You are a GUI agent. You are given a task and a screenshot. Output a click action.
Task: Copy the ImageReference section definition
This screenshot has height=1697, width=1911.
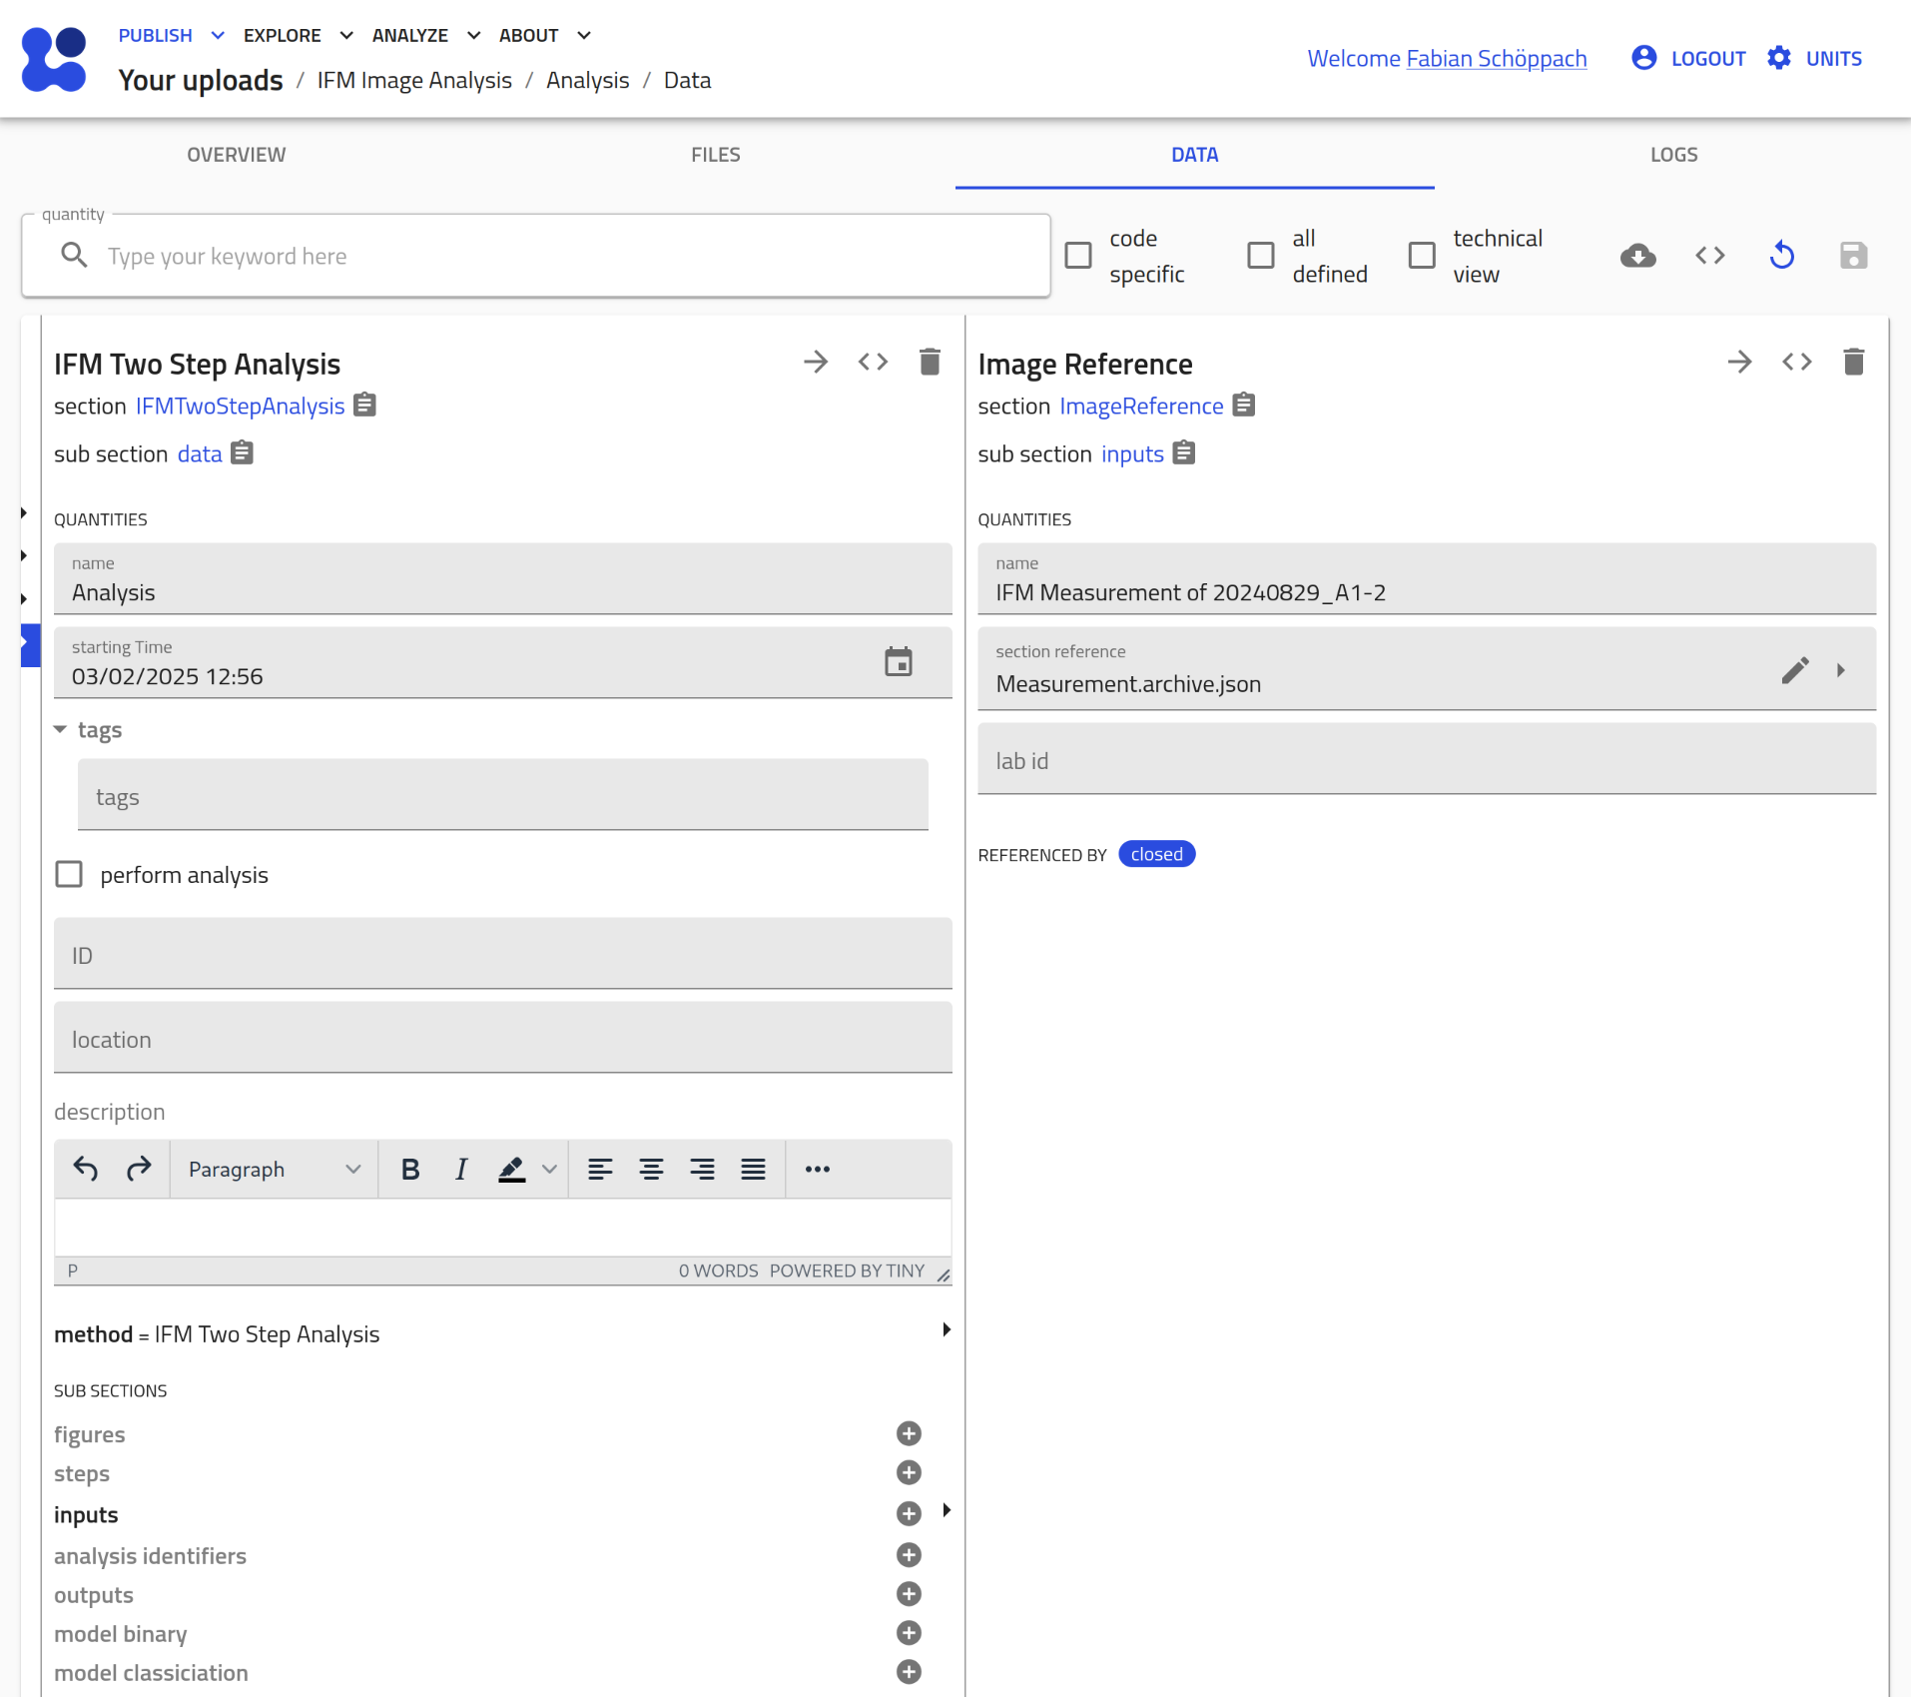pyautogui.click(x=1243, y=406)
